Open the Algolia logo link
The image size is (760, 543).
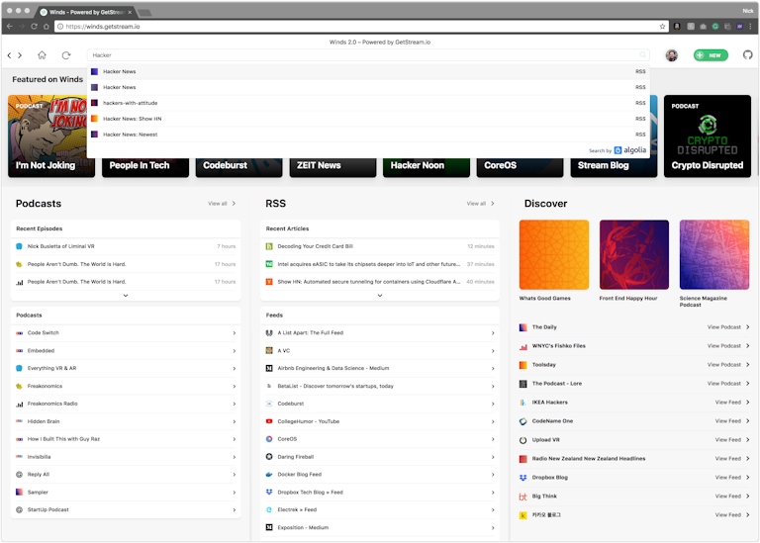[630, 150]
